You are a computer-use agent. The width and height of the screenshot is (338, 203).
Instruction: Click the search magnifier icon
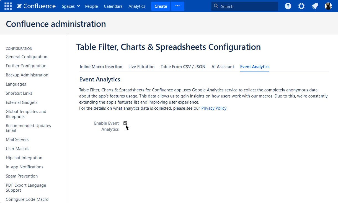click(216, 6)
